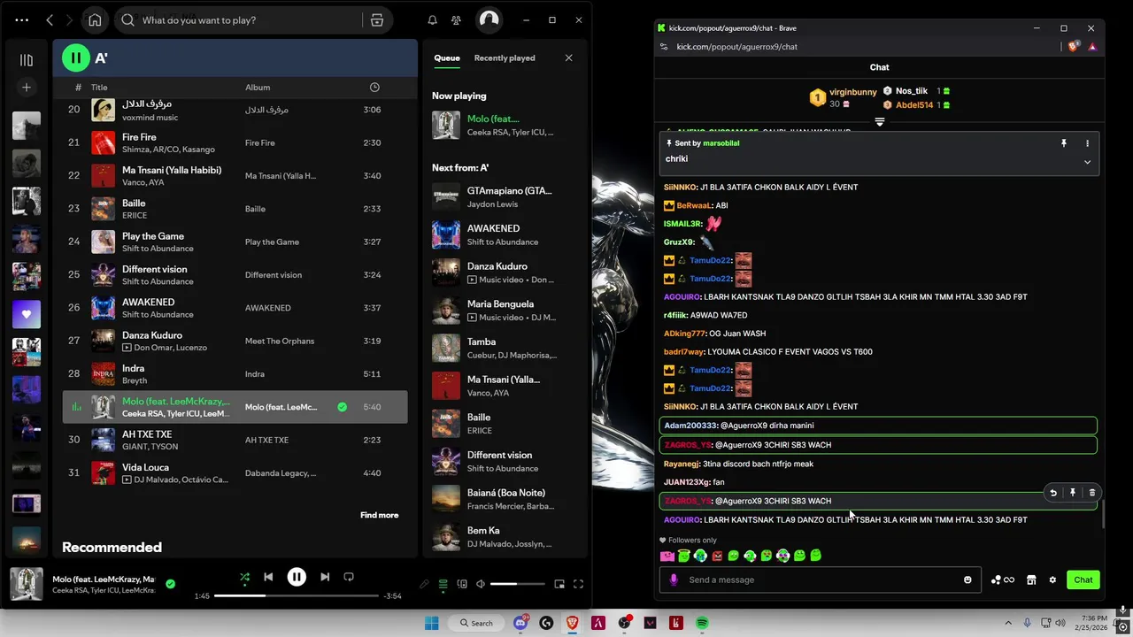Select Maria Benguela in the queue
Screen dimensions: 1133x637
click(505, 310)
